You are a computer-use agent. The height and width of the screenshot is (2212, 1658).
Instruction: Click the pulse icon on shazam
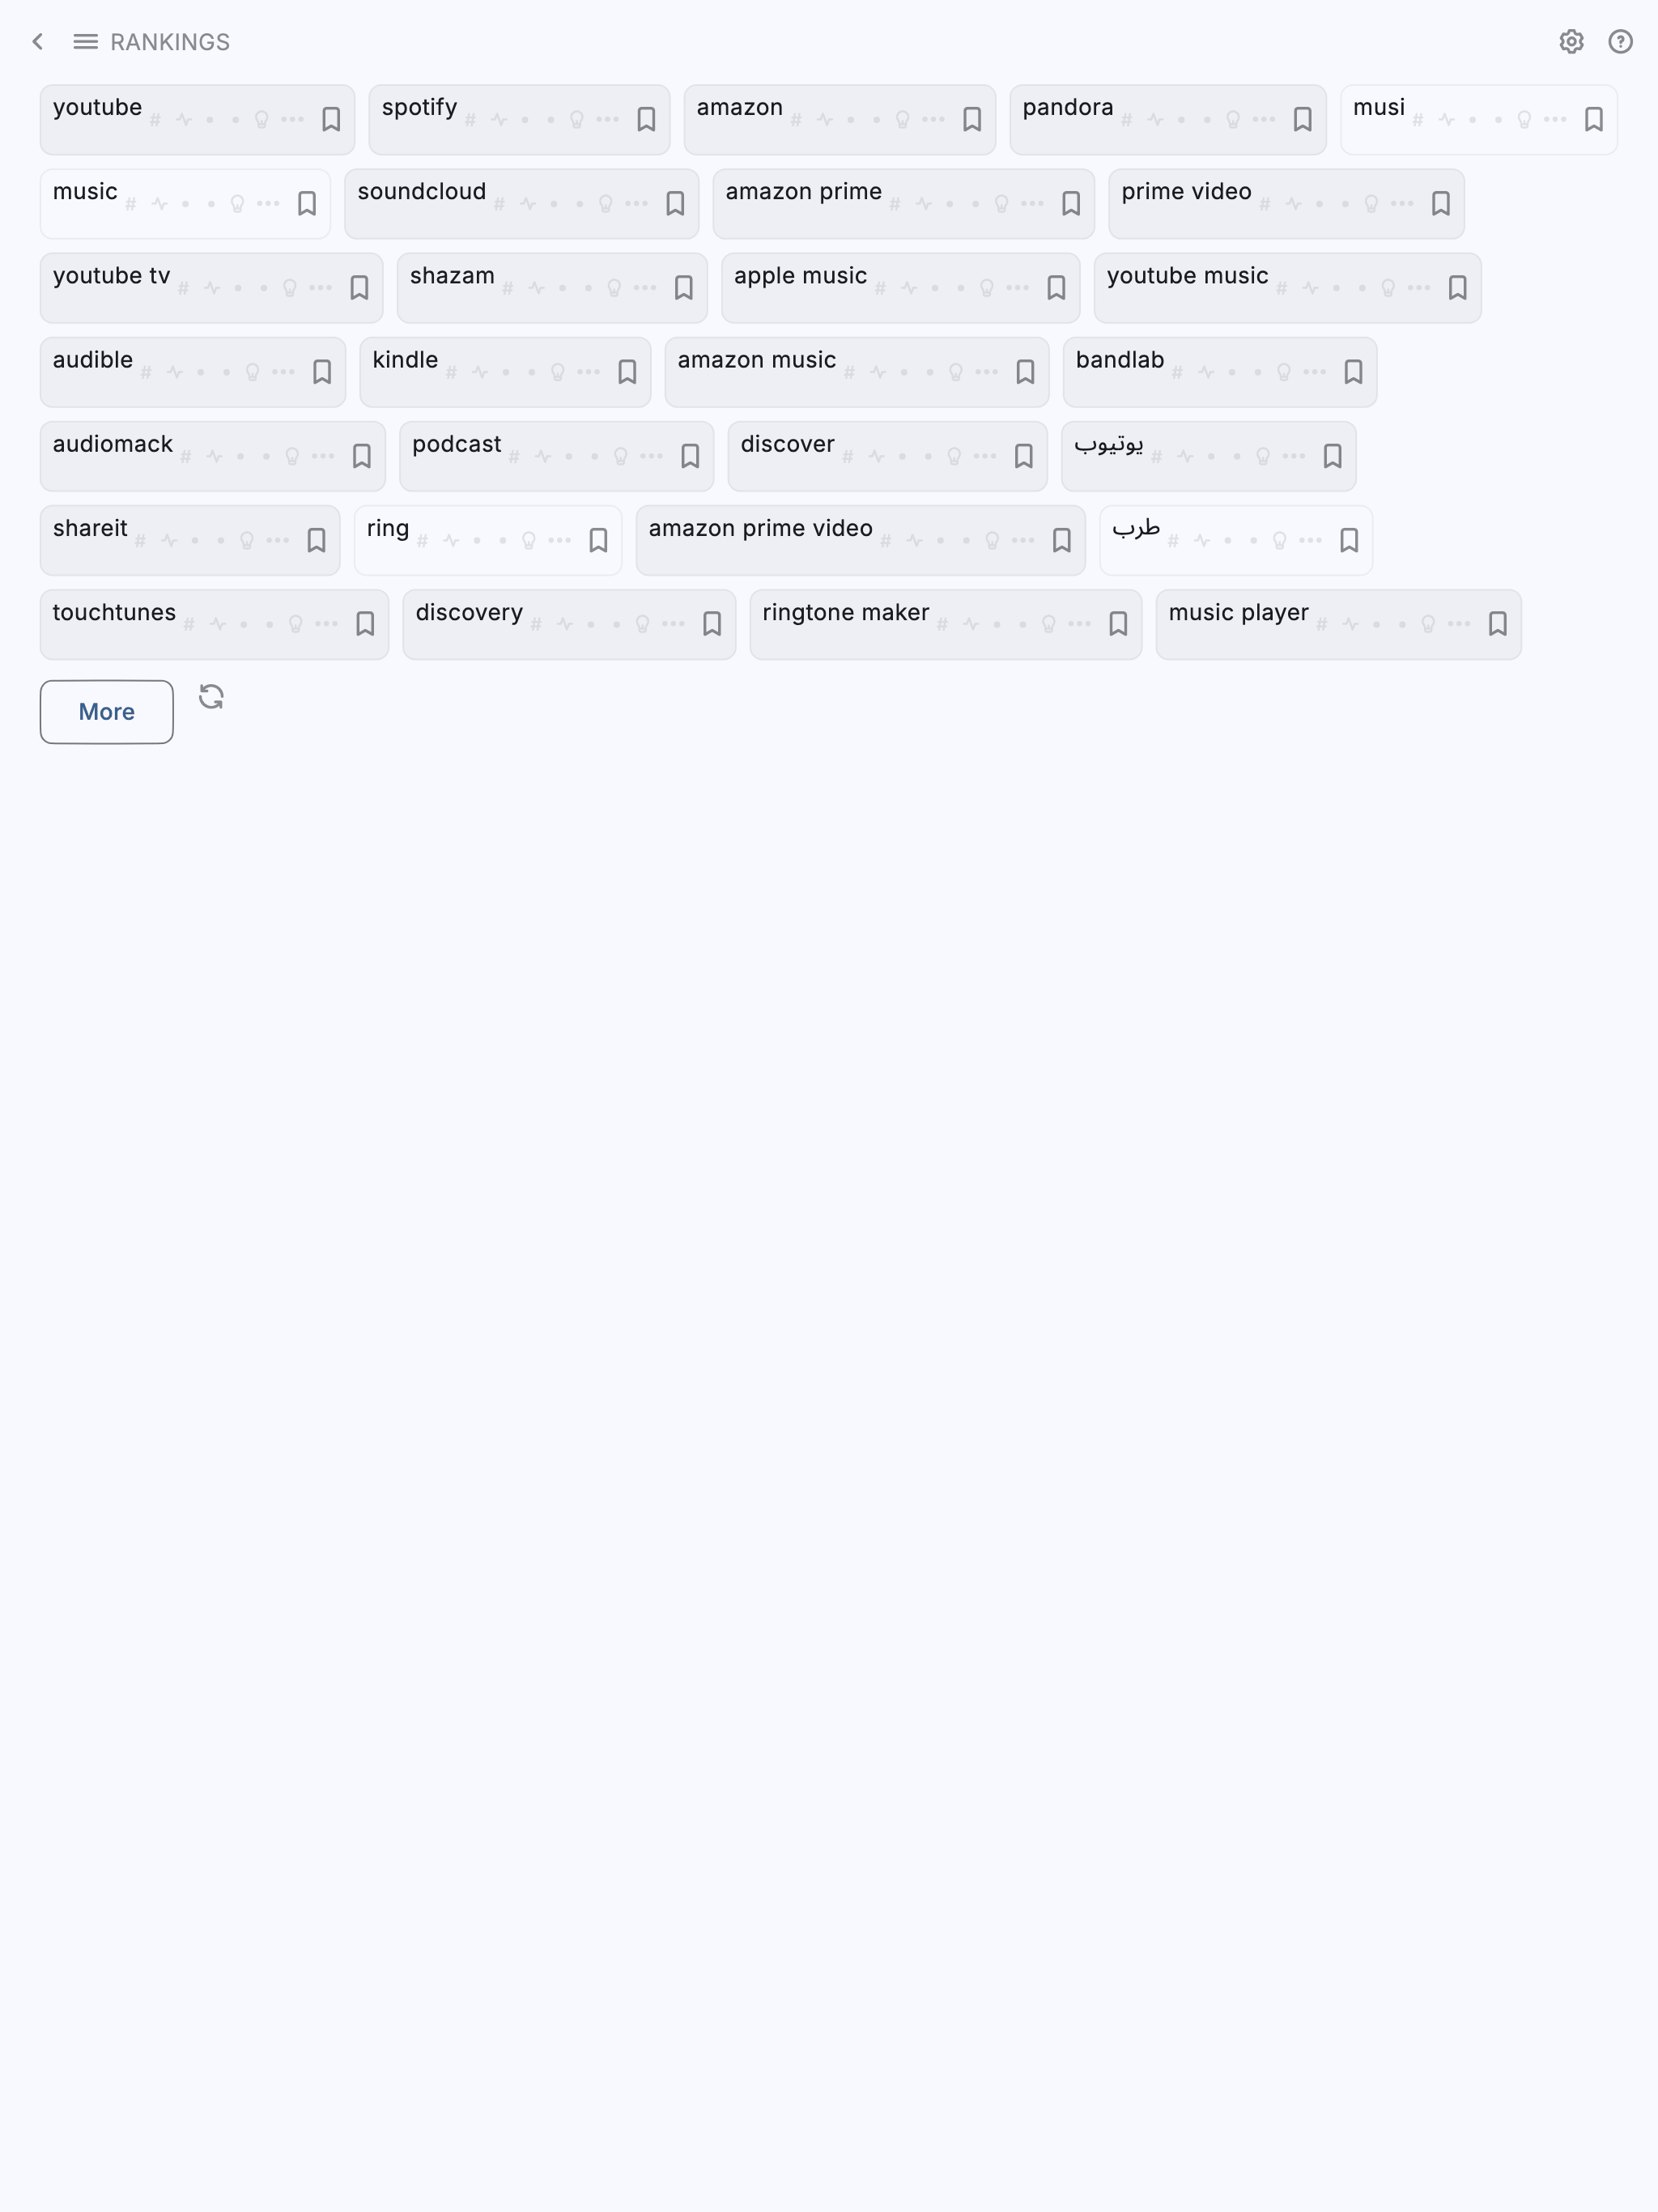coord(537,288)
